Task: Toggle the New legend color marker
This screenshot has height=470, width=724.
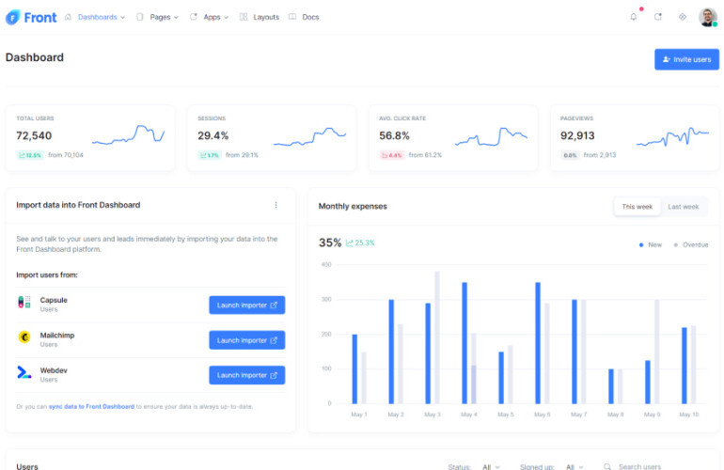Action: [641, 244]
